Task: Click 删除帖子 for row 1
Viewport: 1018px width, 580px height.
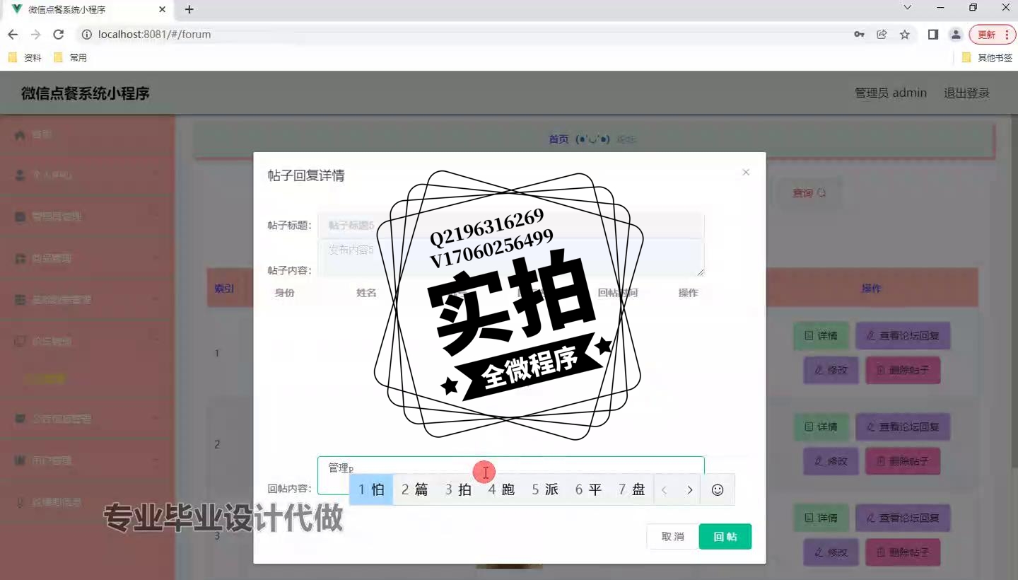Action: pyautogui.click(x=903, y=370)
